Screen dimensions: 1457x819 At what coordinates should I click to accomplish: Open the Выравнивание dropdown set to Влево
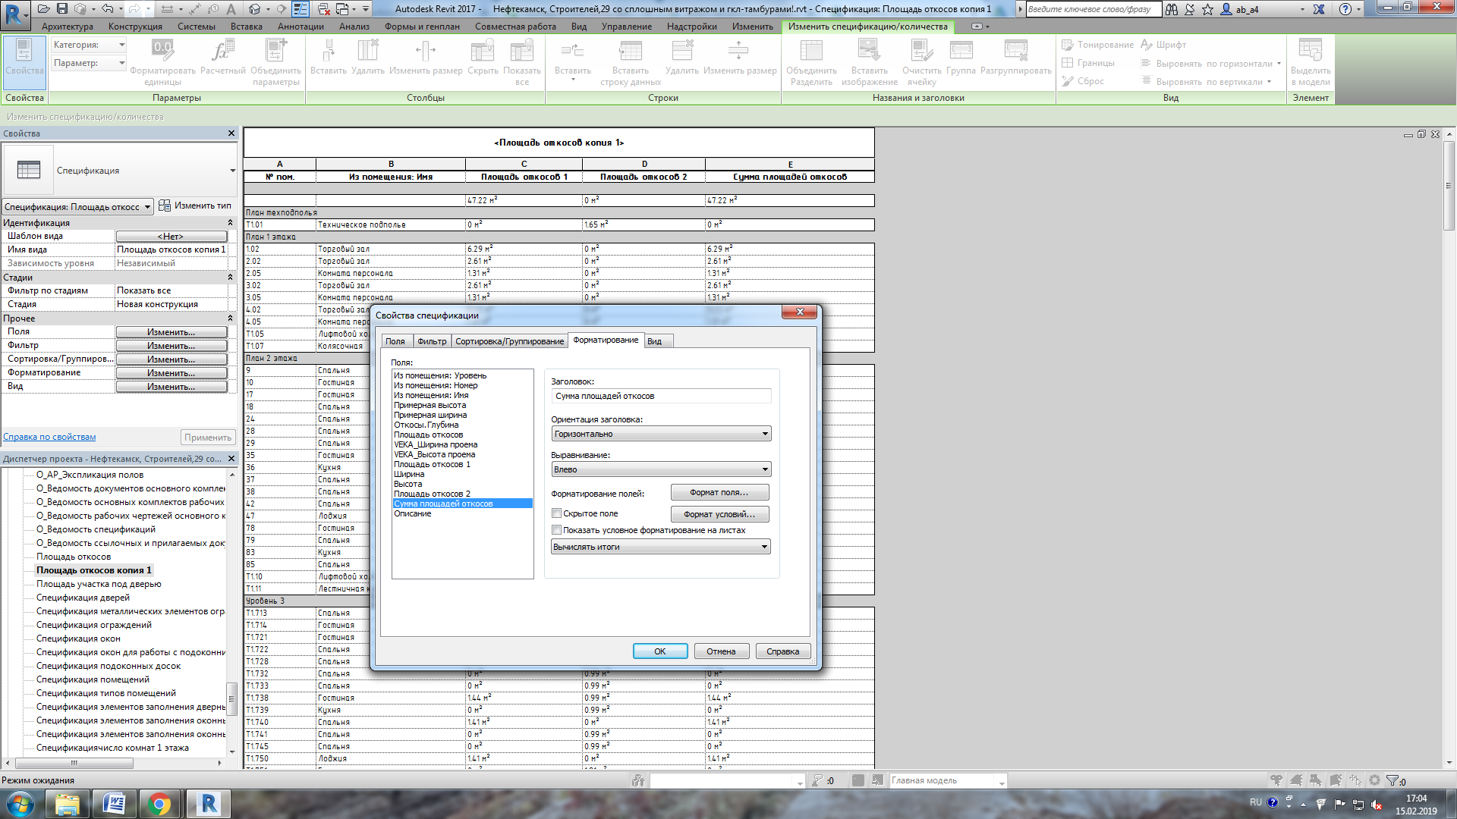(660, 469)
